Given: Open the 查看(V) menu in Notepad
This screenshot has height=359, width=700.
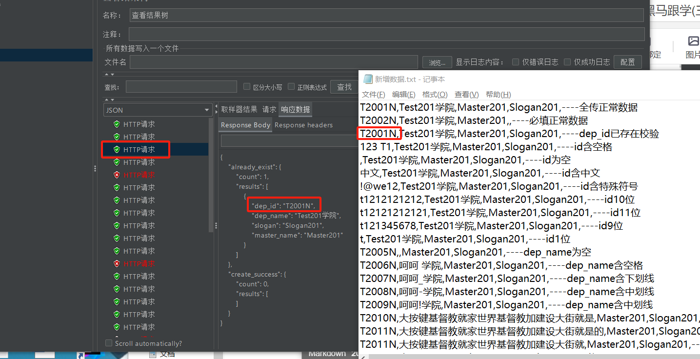Looking at the screenshot, I should click(467, 95).
